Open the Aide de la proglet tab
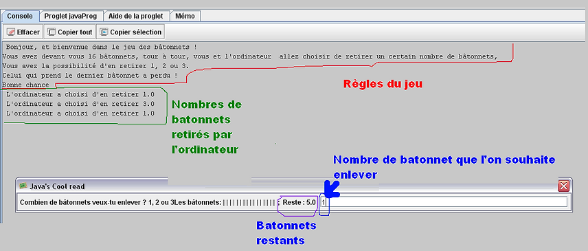 136,16
